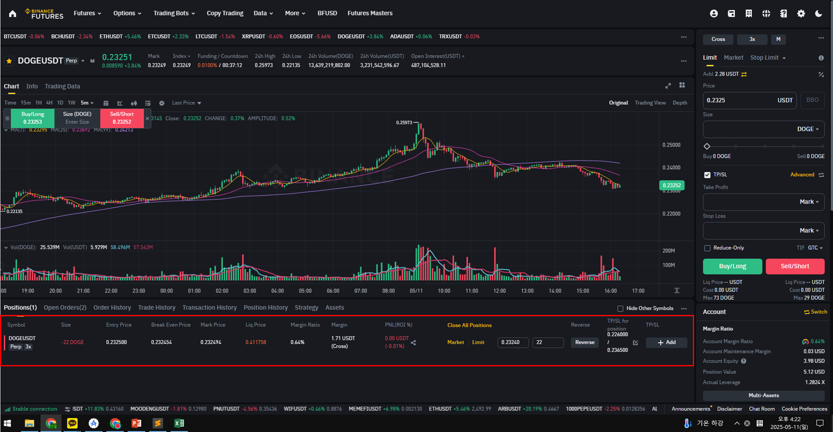Screen dimensions: 833x432
Task: Reset chart price scale icon
Action: pos(677,290)
